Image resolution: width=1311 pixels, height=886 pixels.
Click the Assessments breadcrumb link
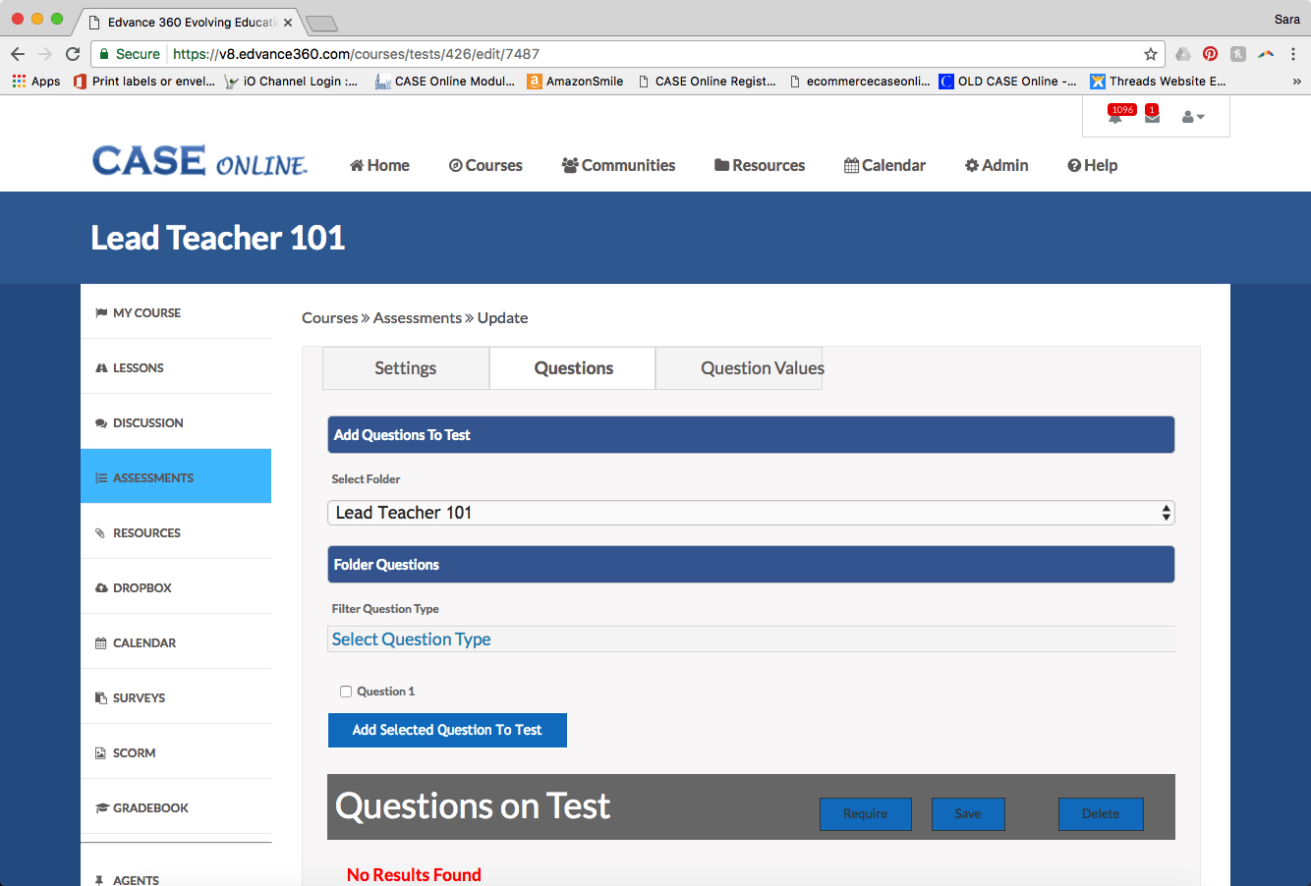417,318
